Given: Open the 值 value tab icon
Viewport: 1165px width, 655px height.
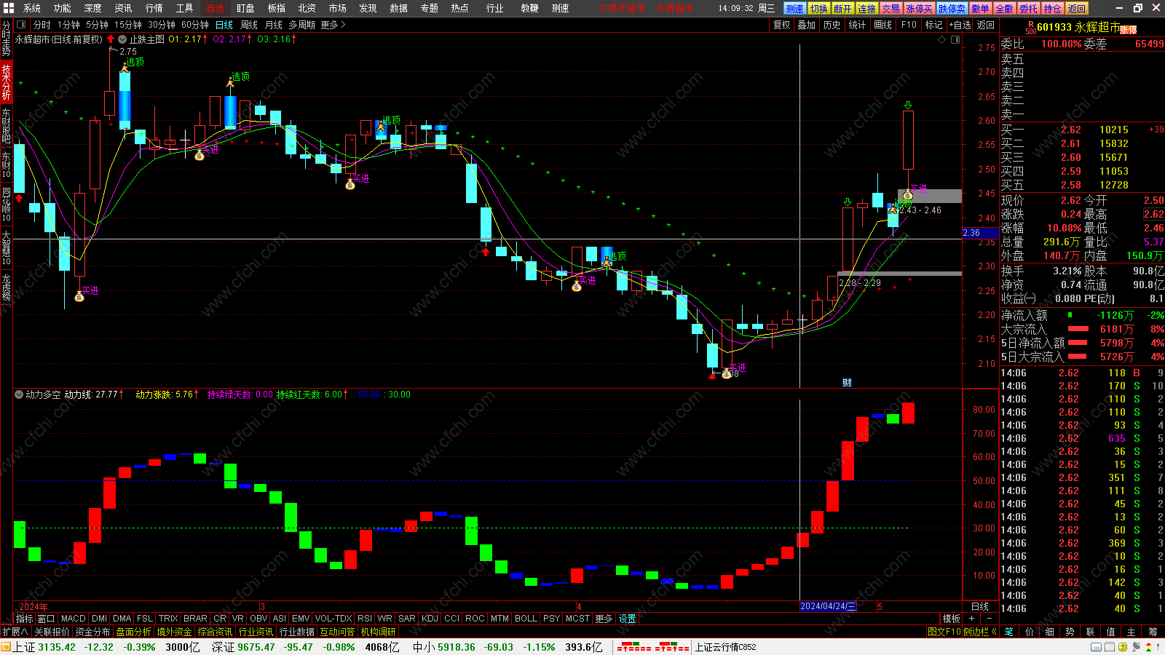Looking at the screenshot, I should [x=1111, y=632].
